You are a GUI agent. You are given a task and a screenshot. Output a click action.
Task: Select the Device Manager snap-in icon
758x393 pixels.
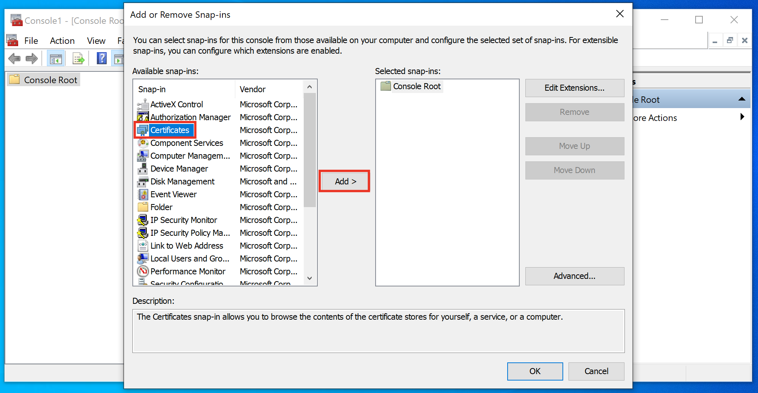[143, 169]
